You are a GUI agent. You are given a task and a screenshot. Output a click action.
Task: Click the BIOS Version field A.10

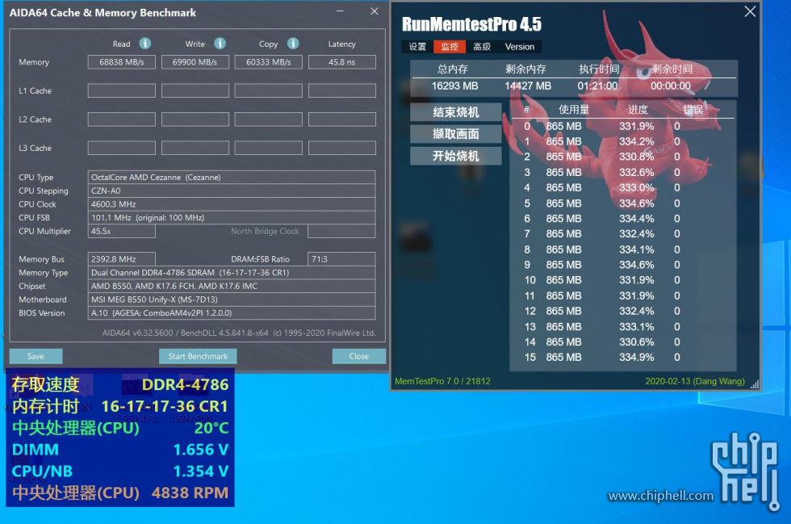(232, 313)
